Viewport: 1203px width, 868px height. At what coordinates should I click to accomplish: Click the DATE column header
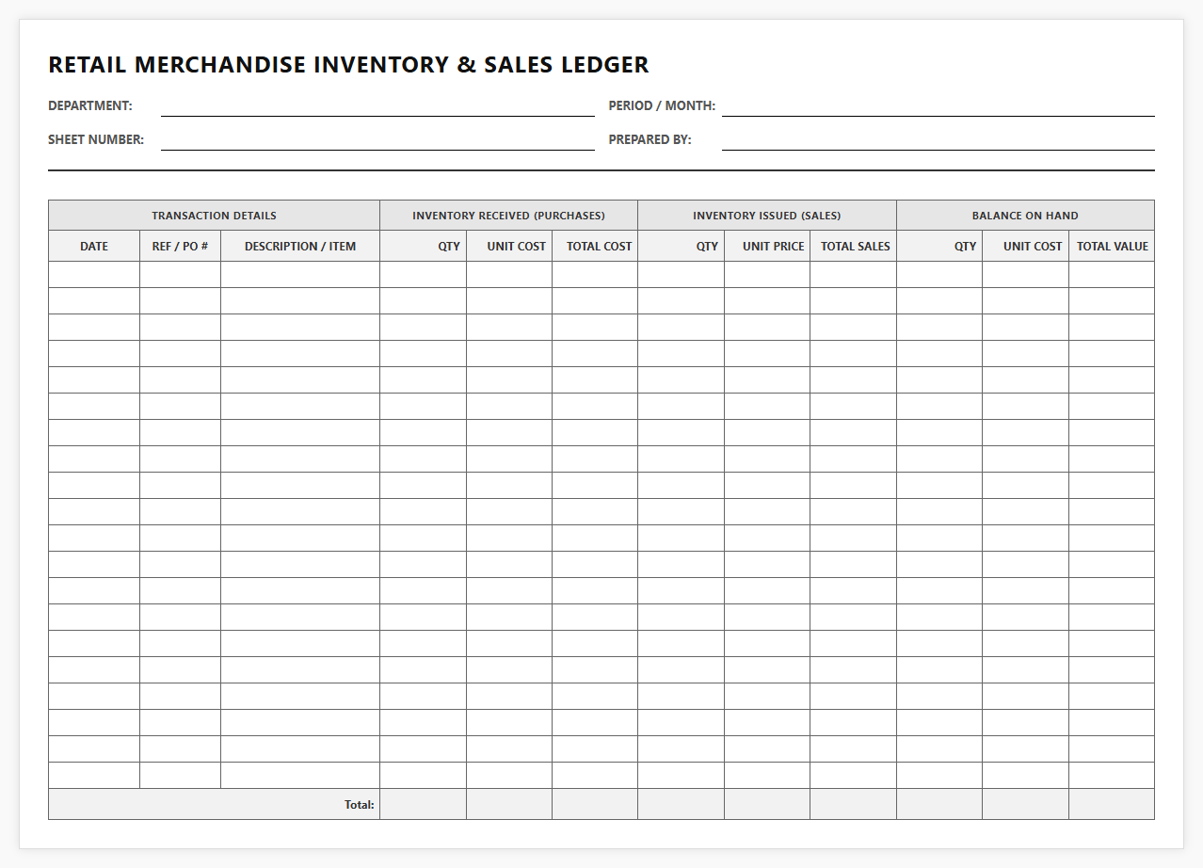coord(94,247)
